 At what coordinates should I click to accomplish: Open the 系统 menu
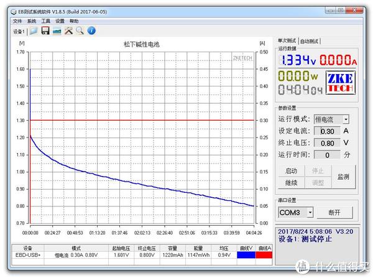[32, 21]
